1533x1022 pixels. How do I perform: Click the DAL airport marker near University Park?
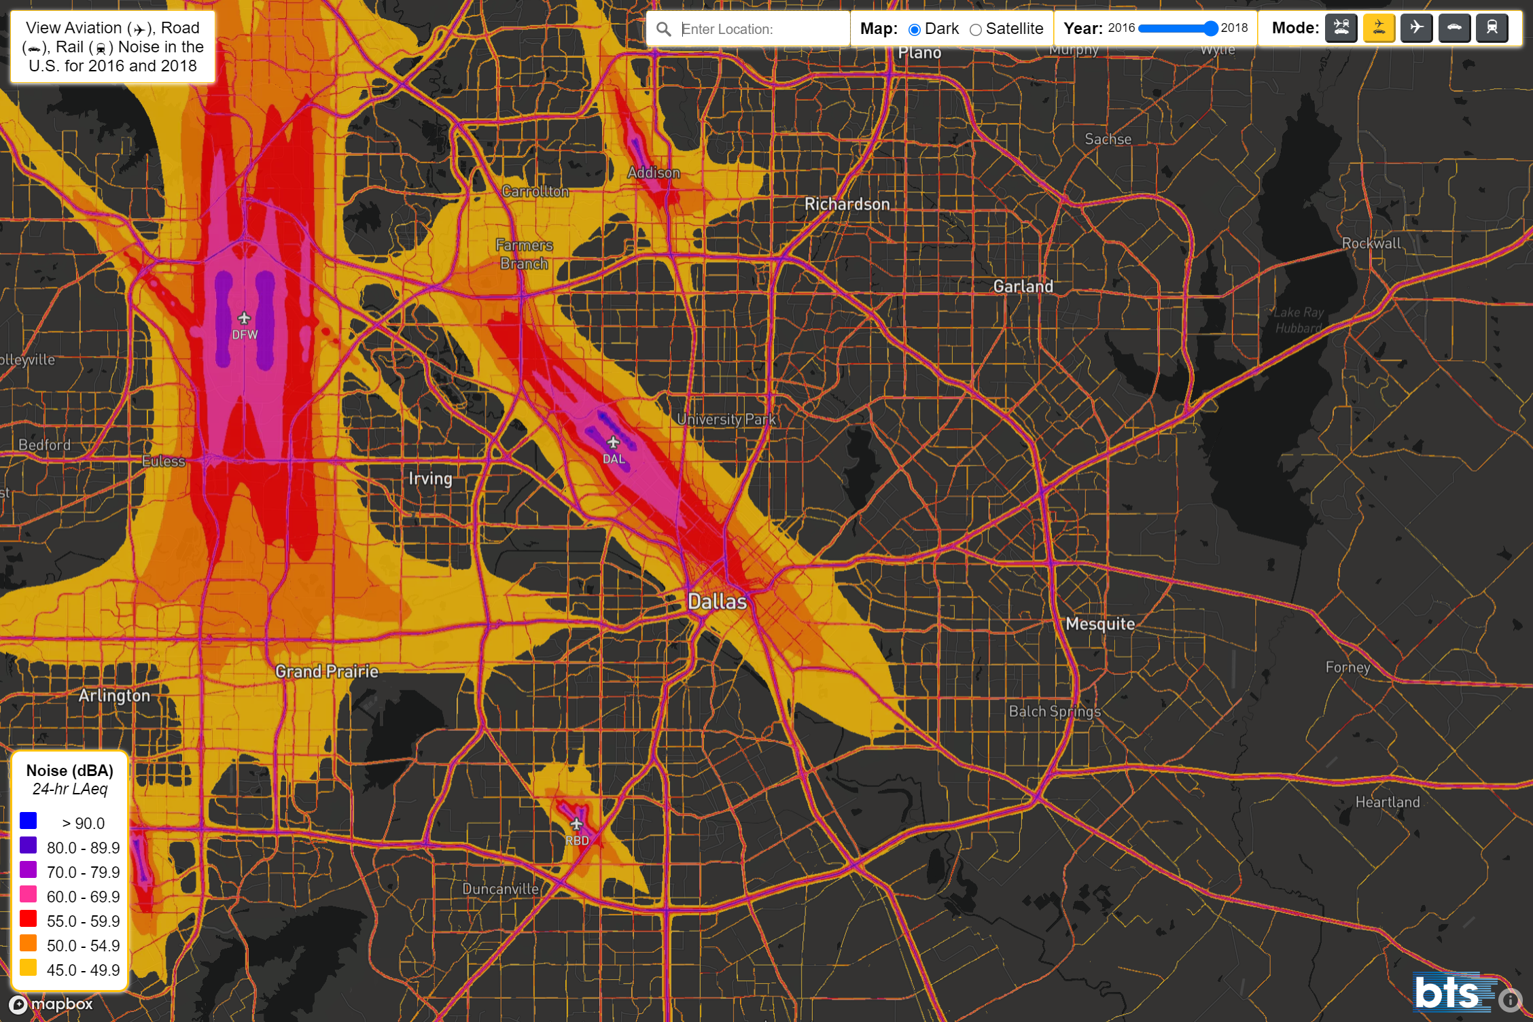point(614,441)
